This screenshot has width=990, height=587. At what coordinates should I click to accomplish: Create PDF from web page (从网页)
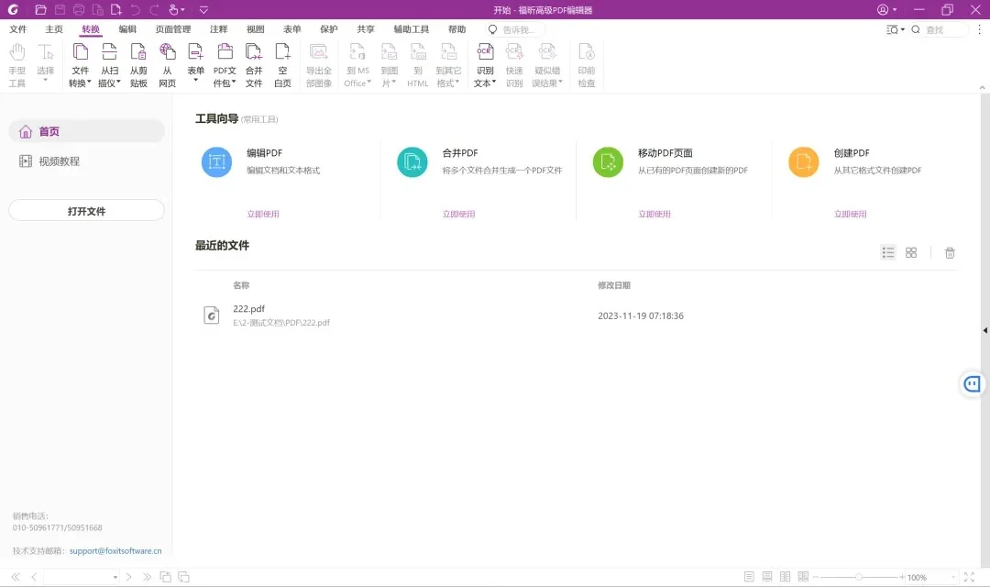[x=168, y=65]
